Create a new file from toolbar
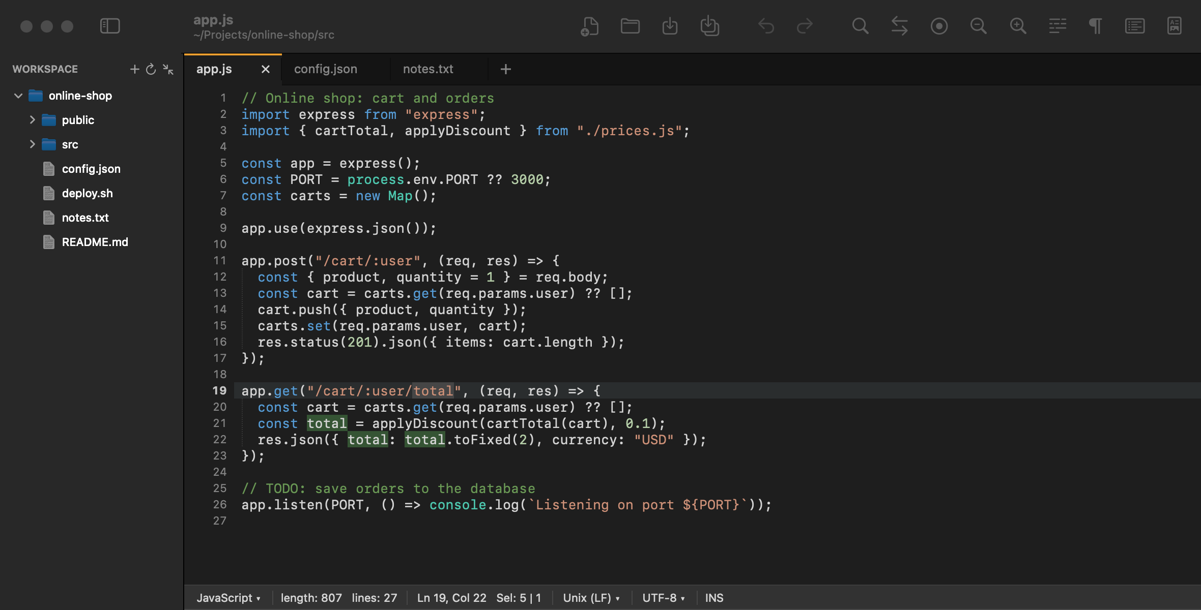 click(x=590, y=26)
